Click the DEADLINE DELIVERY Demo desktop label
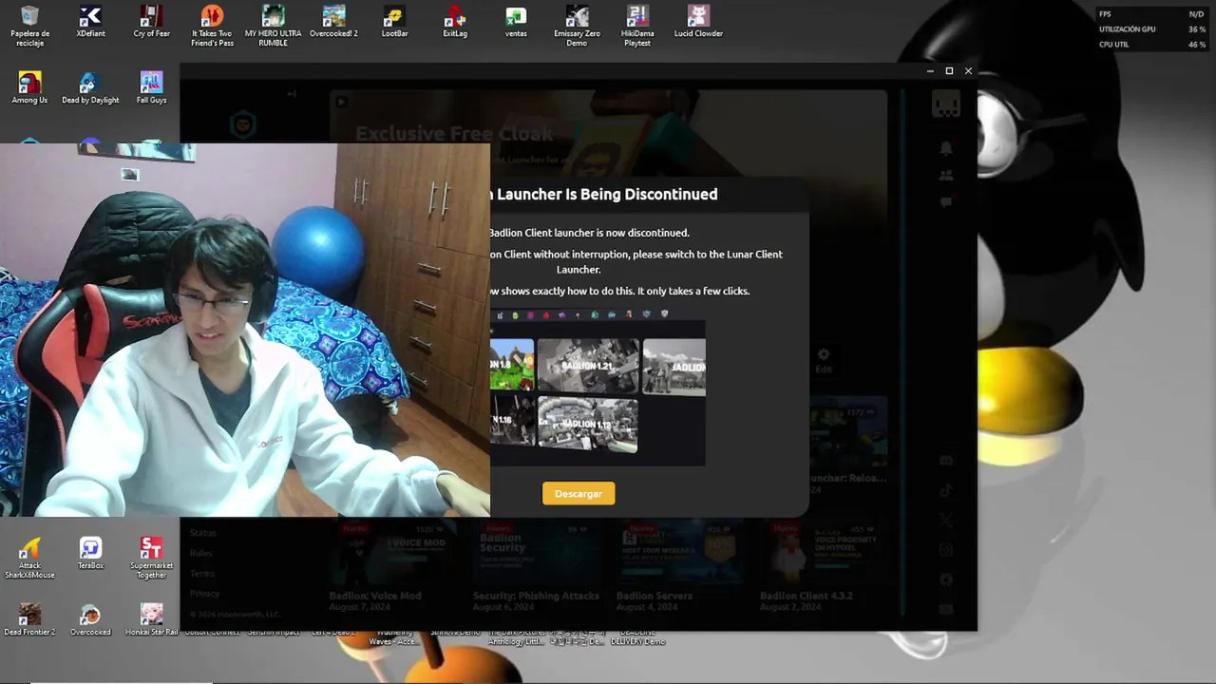The height and width of the screenshot is (684, 1216). (x=637, y=637)
